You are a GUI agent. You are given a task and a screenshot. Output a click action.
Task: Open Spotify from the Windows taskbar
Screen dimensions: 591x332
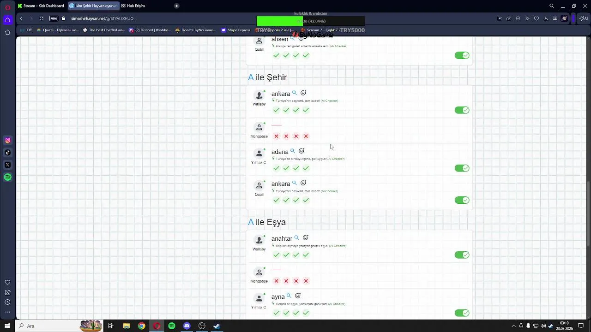(172, 326)
